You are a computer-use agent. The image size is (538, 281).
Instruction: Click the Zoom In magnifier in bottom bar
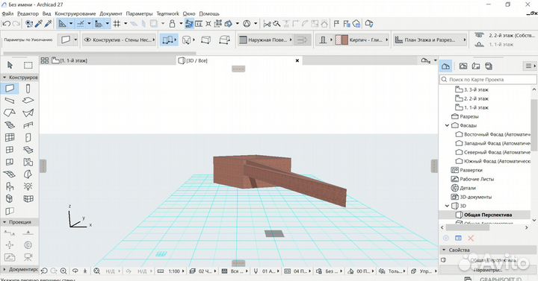tap(64, 271)
